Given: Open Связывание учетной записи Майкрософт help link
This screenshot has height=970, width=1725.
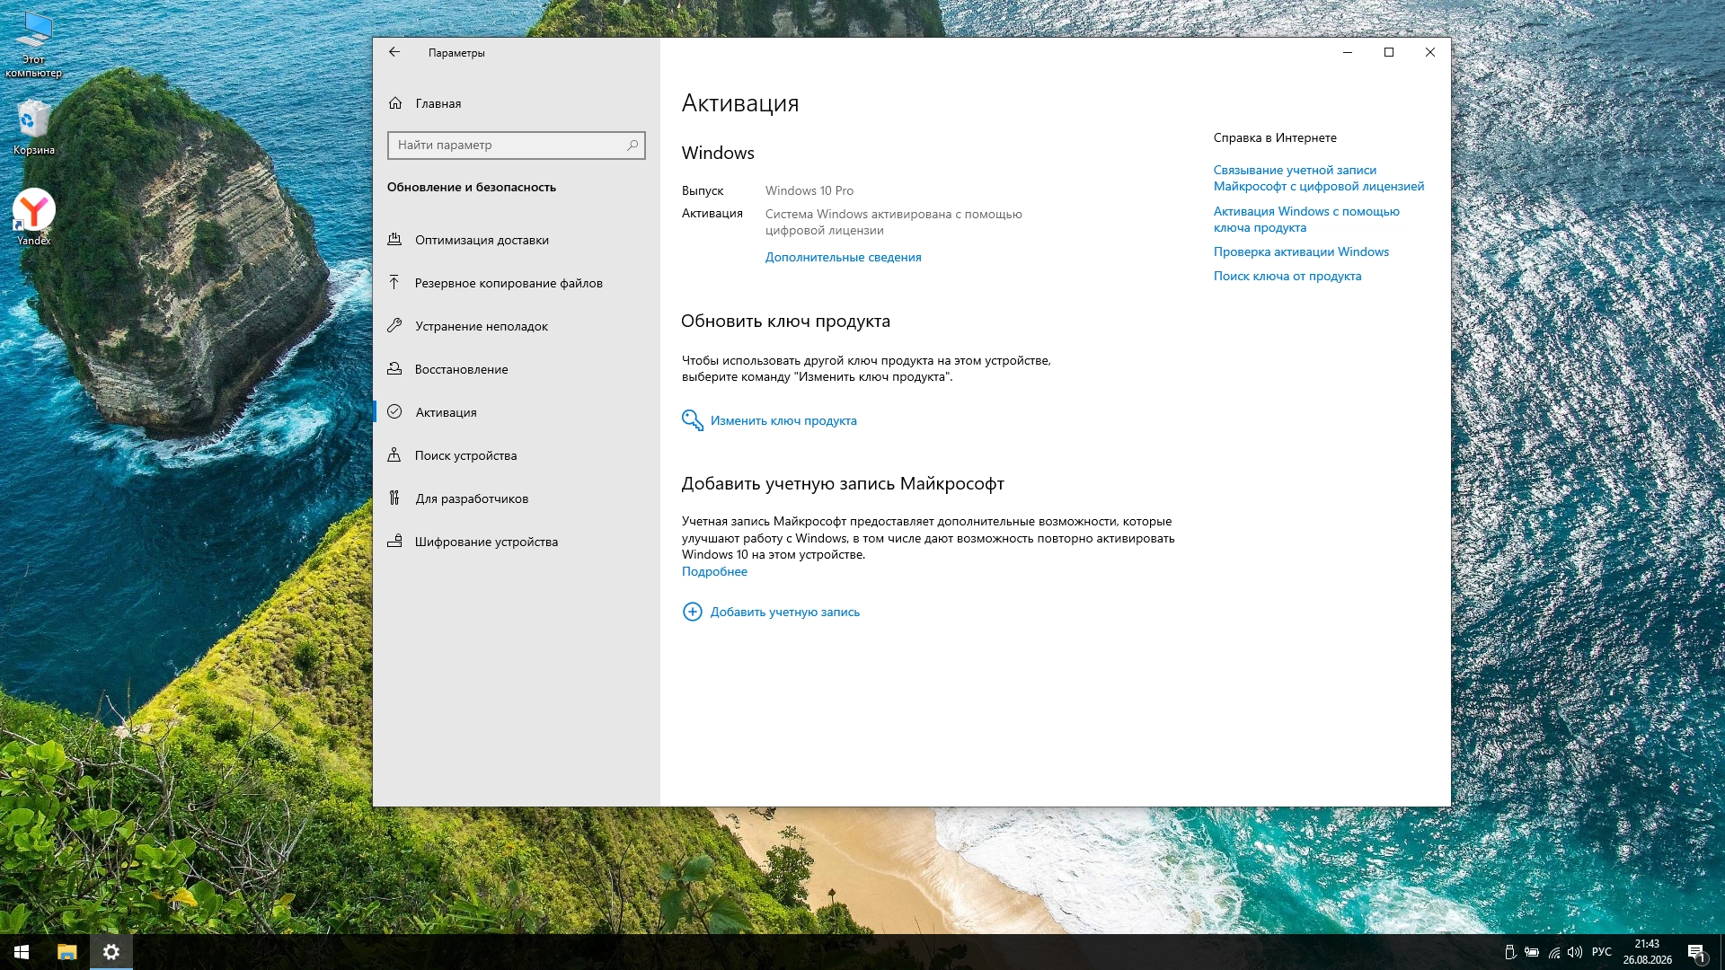Looking at the screenshot, I should pos(1318,178).
